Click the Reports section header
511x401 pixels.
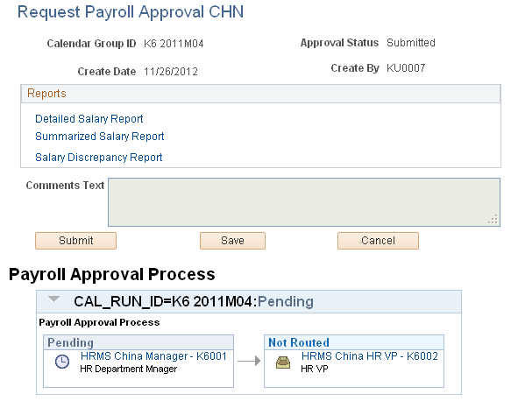click(x=260, y=94)
